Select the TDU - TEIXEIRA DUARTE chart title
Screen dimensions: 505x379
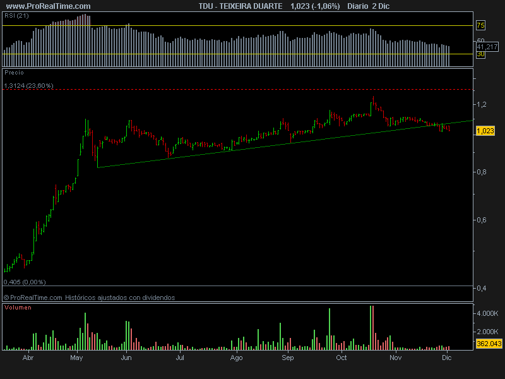point(241,6)
